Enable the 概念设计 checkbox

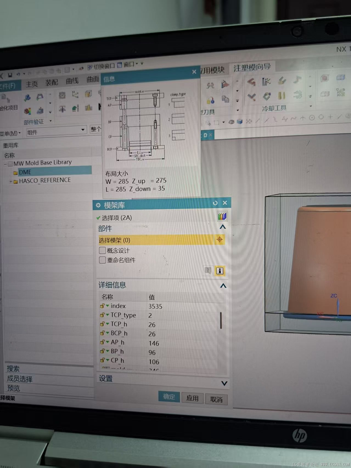pos(102,250)
